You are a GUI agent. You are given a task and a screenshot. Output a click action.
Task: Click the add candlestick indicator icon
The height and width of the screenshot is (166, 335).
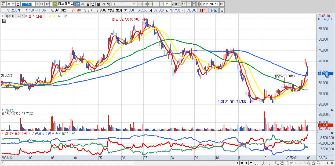[184, 4]
